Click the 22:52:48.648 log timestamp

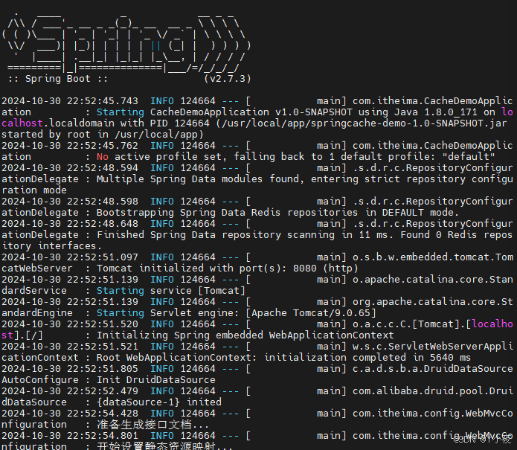103,224
